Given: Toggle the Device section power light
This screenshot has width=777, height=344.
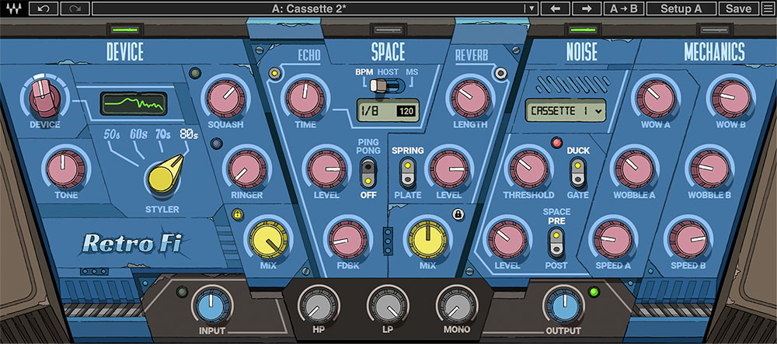Looking at the screenshot, I should click(125, 30).
